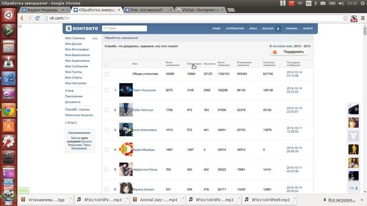This screenshot has height=206, width=367.
Task: Open Wi-Fi network indicator in top panel
Action: click(x=300, y=3)
